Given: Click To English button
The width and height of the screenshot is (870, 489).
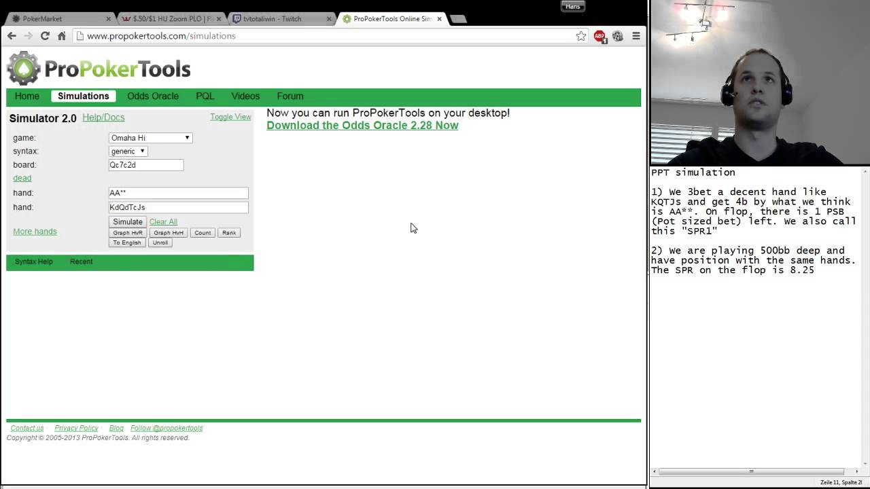Looking at the screenshot, I should (127, 242).
